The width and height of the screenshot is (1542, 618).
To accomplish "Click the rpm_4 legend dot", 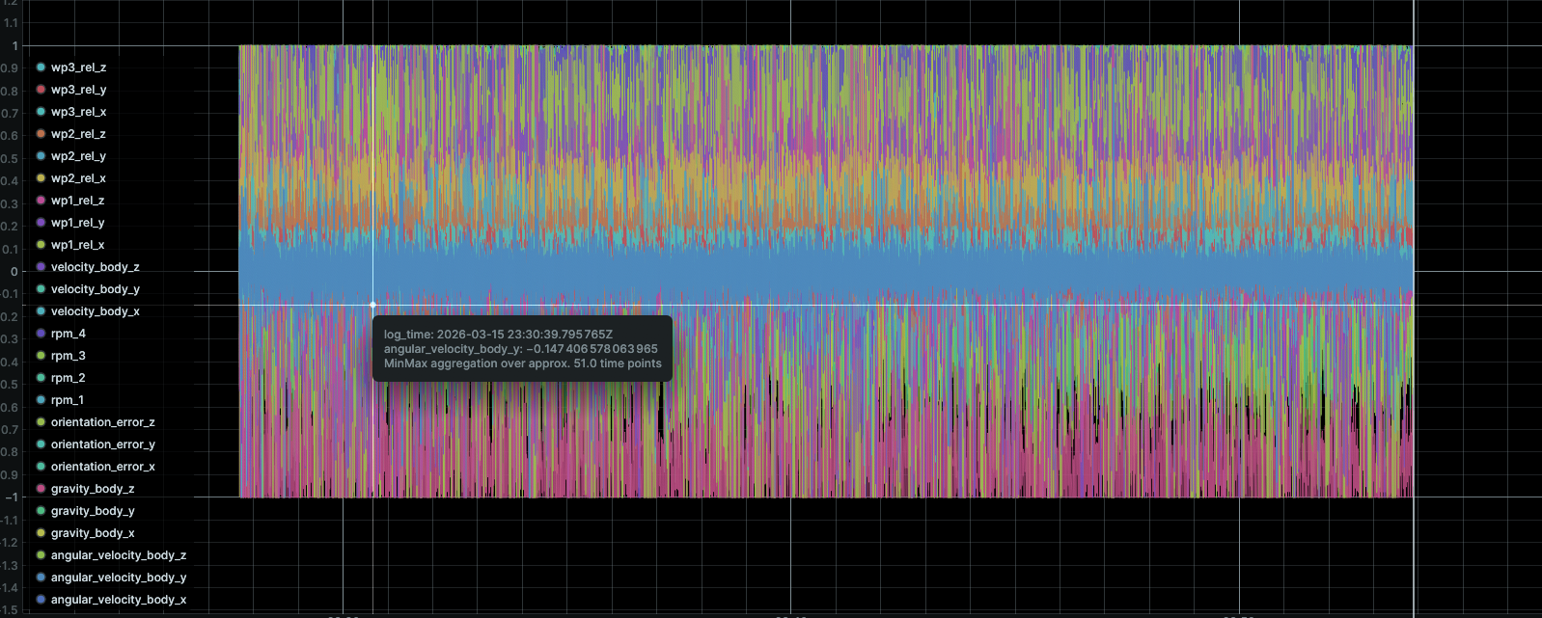I will [41, 334].
